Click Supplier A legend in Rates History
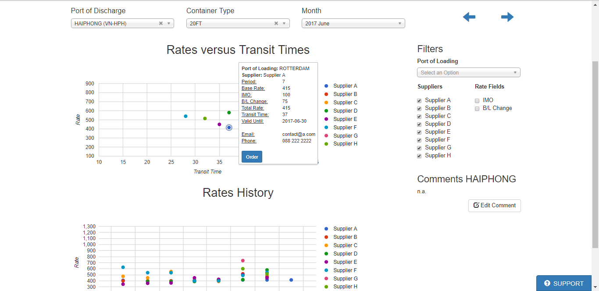Image resolution: width=599 pixels, height=291 pixels. coord(341,229)
